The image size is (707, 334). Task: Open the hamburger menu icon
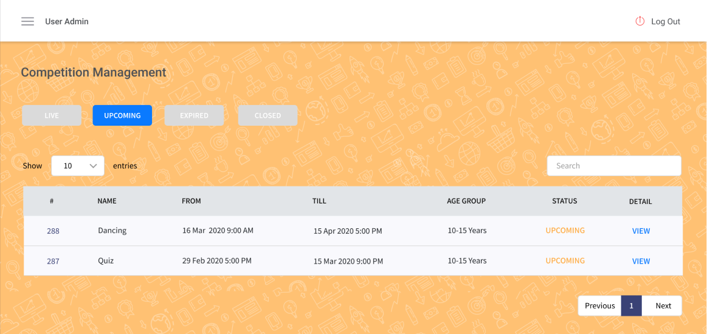(x=27, y=22)
